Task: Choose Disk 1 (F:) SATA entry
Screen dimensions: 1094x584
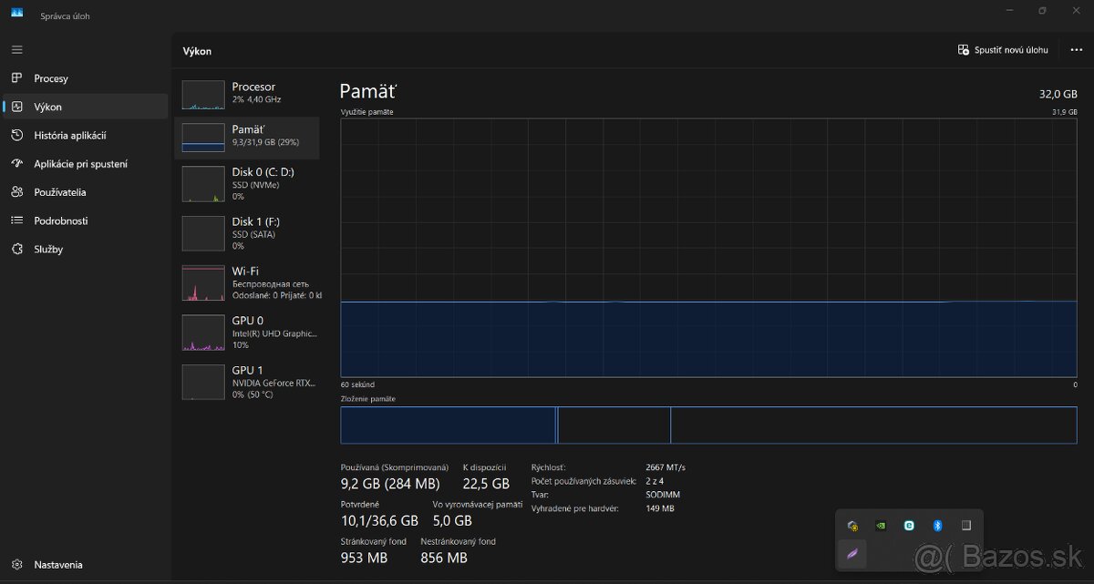Action: [x=247, y=233]
